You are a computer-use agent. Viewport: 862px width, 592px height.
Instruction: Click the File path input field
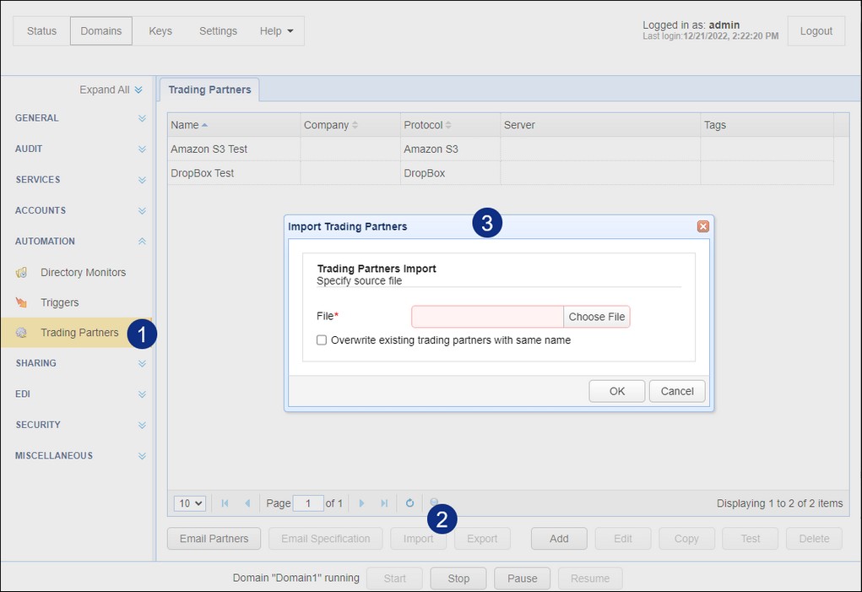tap(488, 317)
